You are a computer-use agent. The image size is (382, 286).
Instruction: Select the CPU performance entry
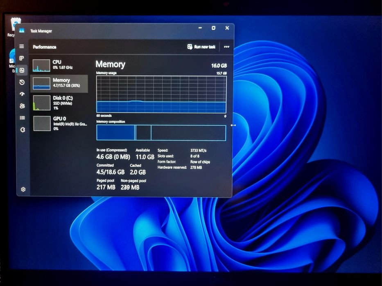pyautogui.click(x=59, y=65)
